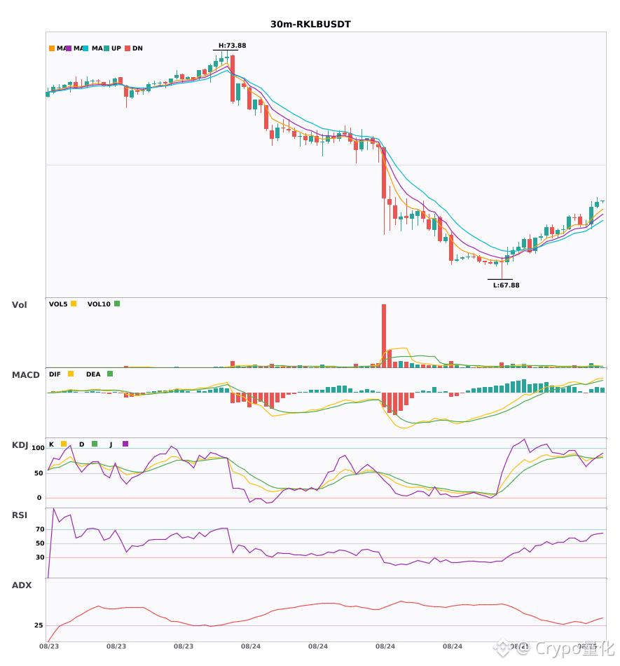Click the RSI axis value 70
This screenshot has height=666, width=620.
[x=41, y=529]
